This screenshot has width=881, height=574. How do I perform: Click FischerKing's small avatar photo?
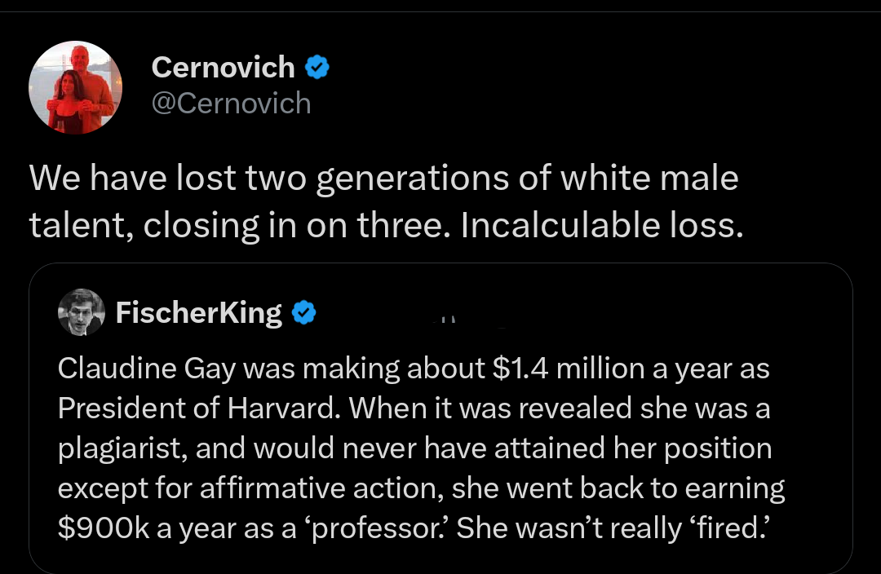(82, 312)
